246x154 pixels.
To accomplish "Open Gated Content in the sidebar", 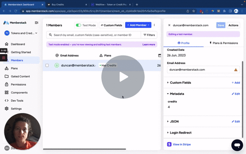I will pyautogui.click(x=20, y=77).
